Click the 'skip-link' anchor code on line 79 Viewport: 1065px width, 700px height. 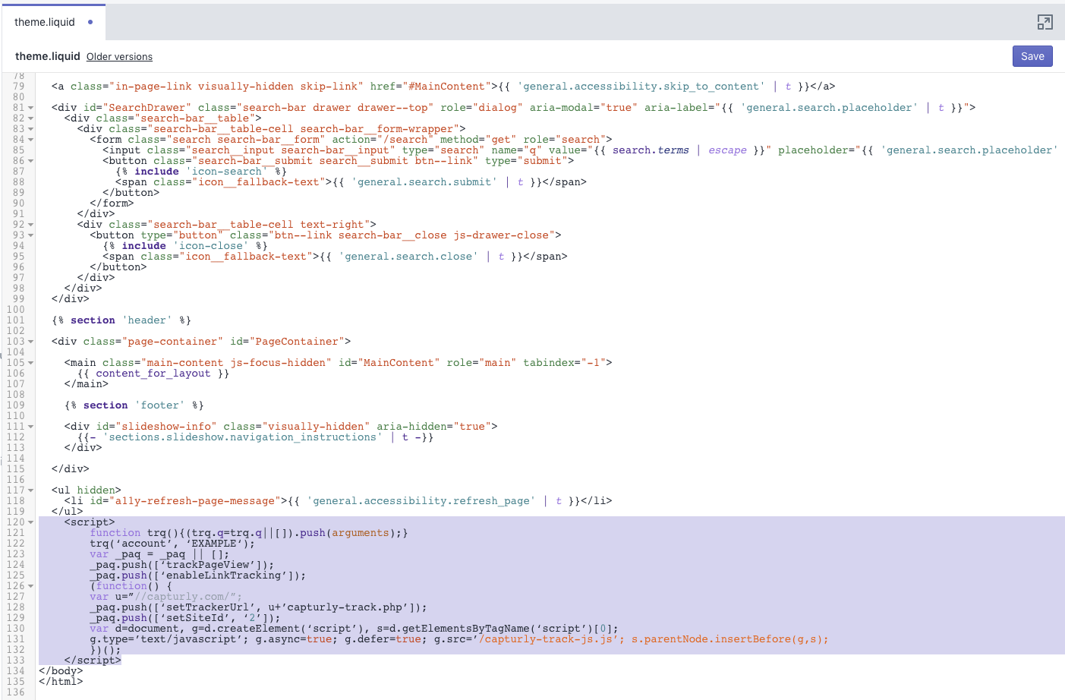pos(443,87)
